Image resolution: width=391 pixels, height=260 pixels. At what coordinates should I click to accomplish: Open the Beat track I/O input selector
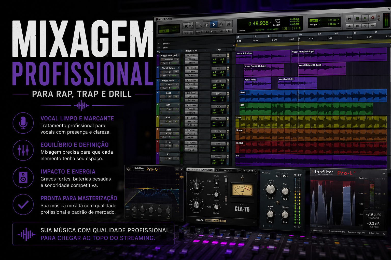(218, 94)
